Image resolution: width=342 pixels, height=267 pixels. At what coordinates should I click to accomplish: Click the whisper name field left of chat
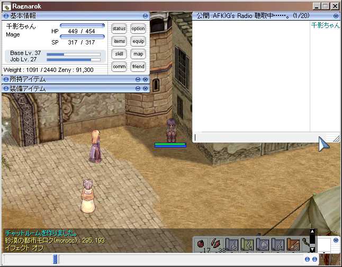coord(28,259)
